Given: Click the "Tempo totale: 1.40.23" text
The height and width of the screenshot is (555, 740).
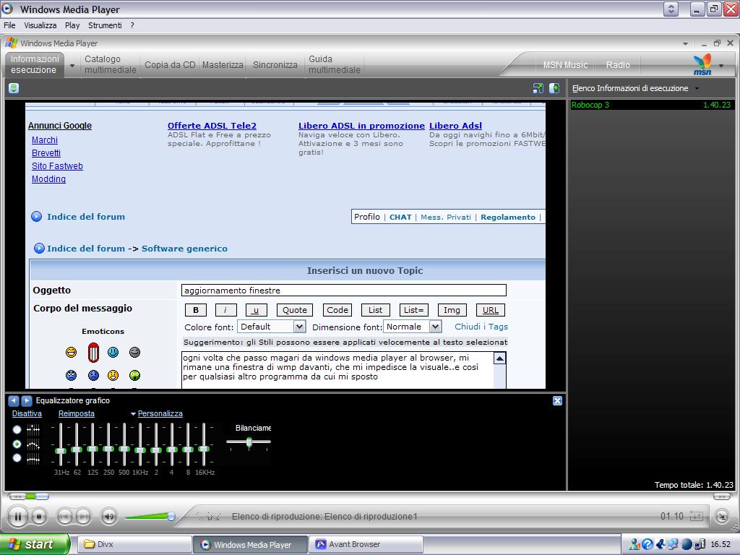Looking at the screenshot, I should pos(694,485).
